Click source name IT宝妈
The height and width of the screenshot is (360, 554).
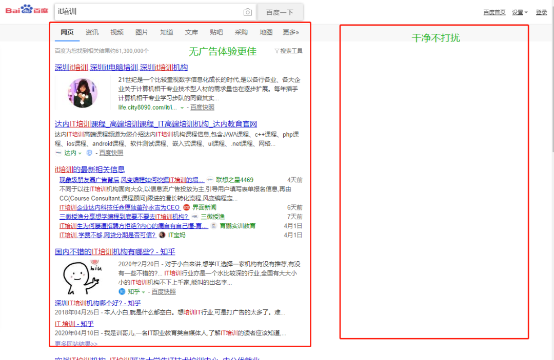176,235
